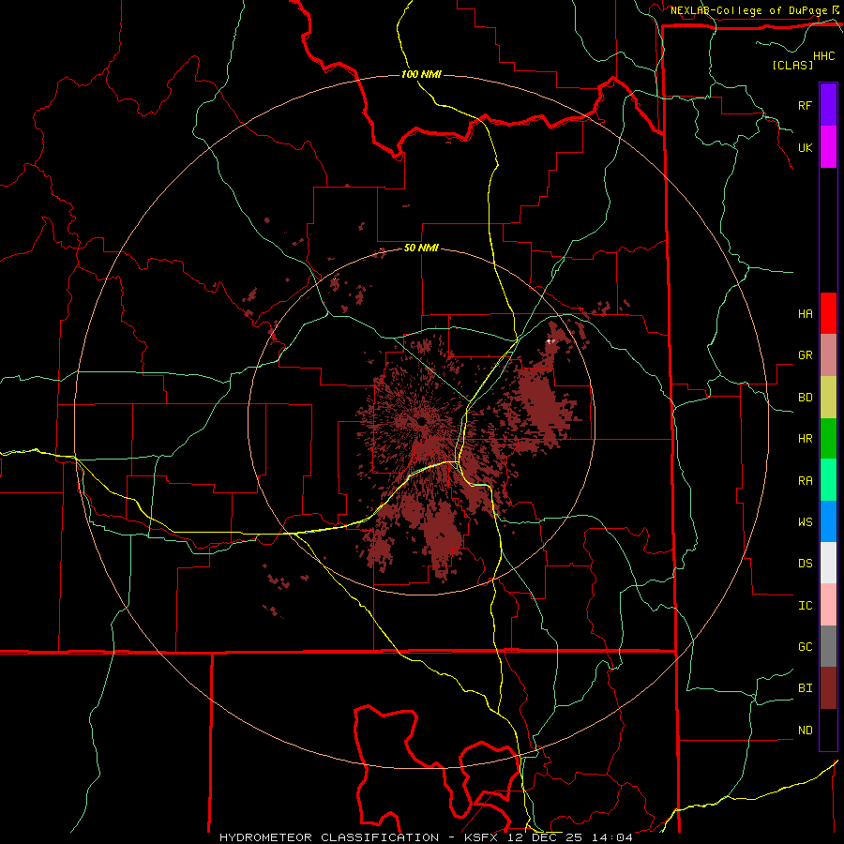Image resolution: width=844 pixels, height=844 pixels.
Task: Click the BD yellow legend swatch
Action: [828, 398]
